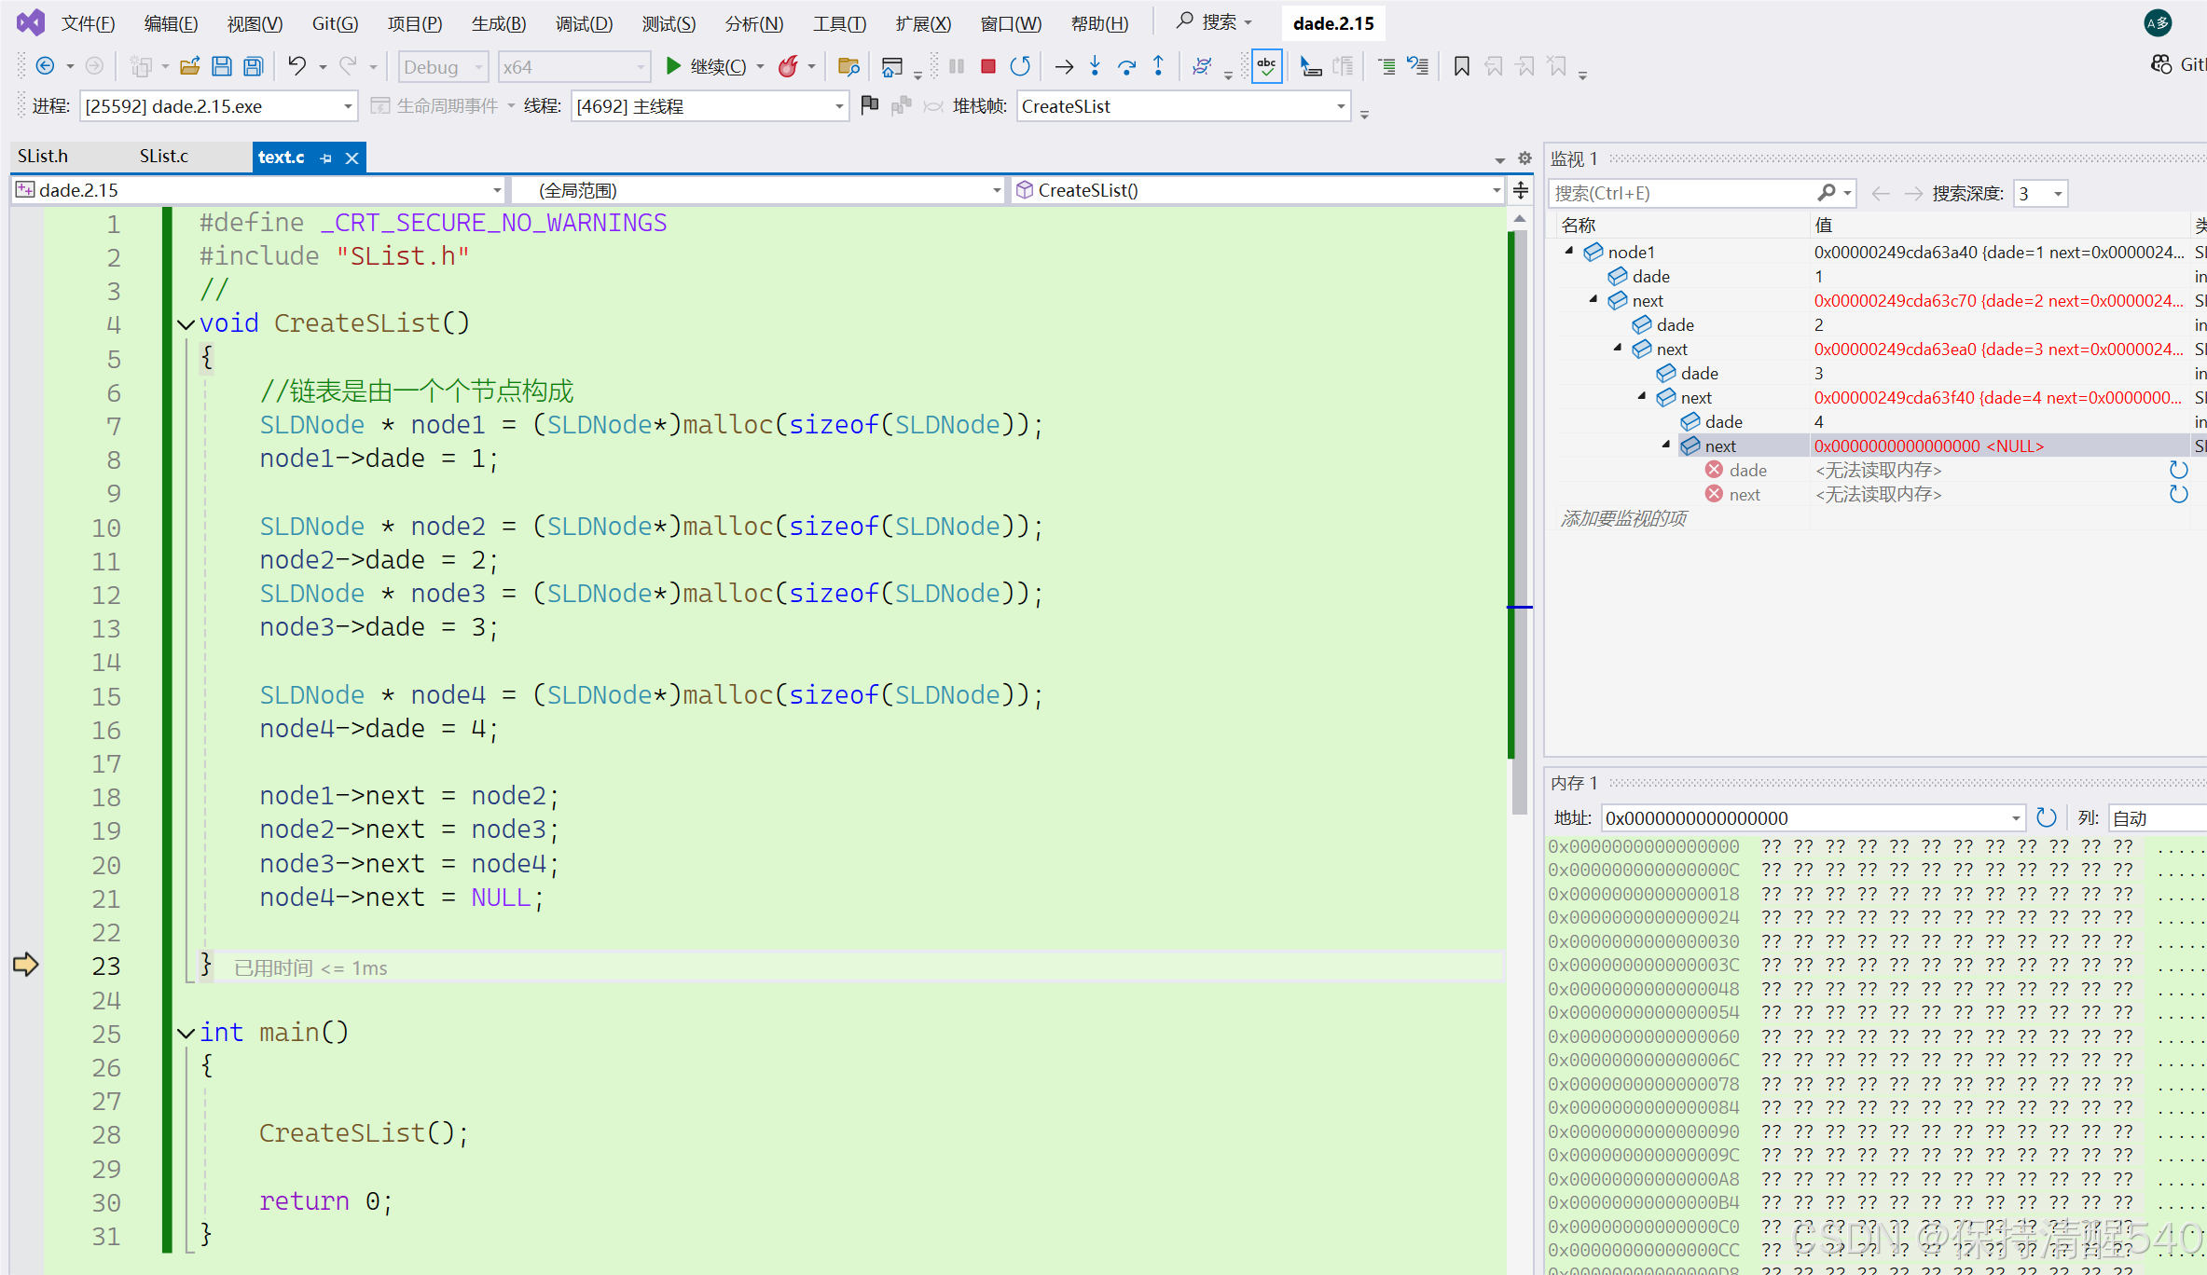2207x1275 pixels.
Task: Click the Save All icon
Action: 253,66
